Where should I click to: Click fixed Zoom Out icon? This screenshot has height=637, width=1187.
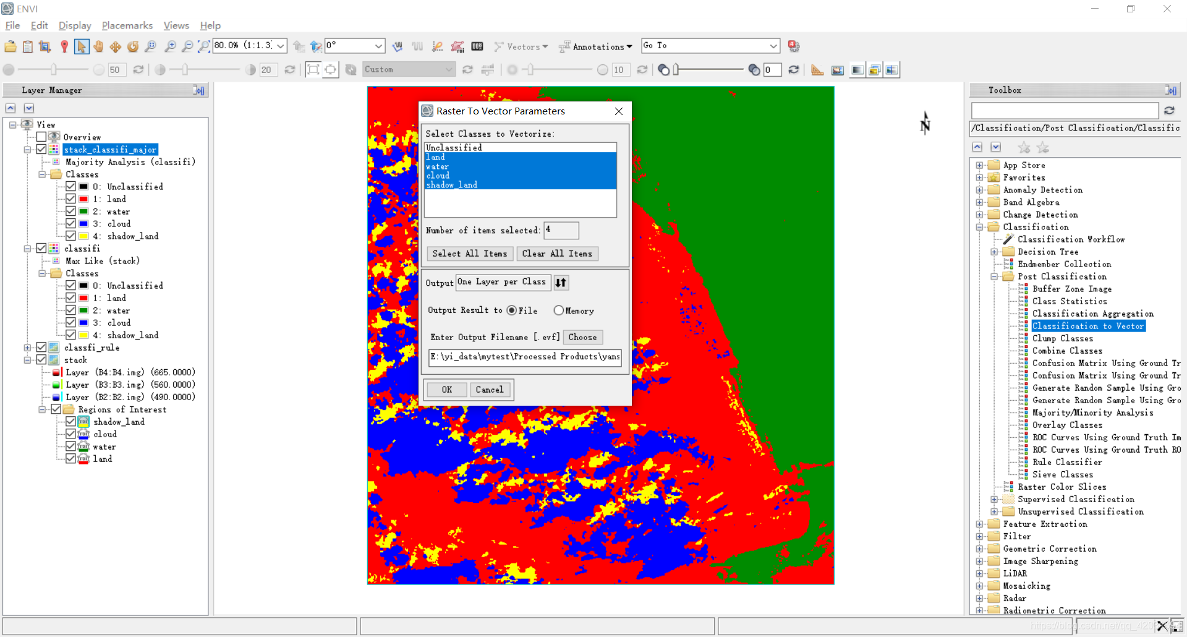pos(187,46)
